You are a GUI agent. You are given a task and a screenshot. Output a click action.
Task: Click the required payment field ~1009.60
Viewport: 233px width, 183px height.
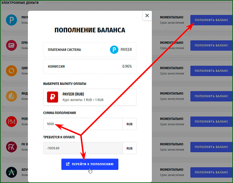point(83,148)
